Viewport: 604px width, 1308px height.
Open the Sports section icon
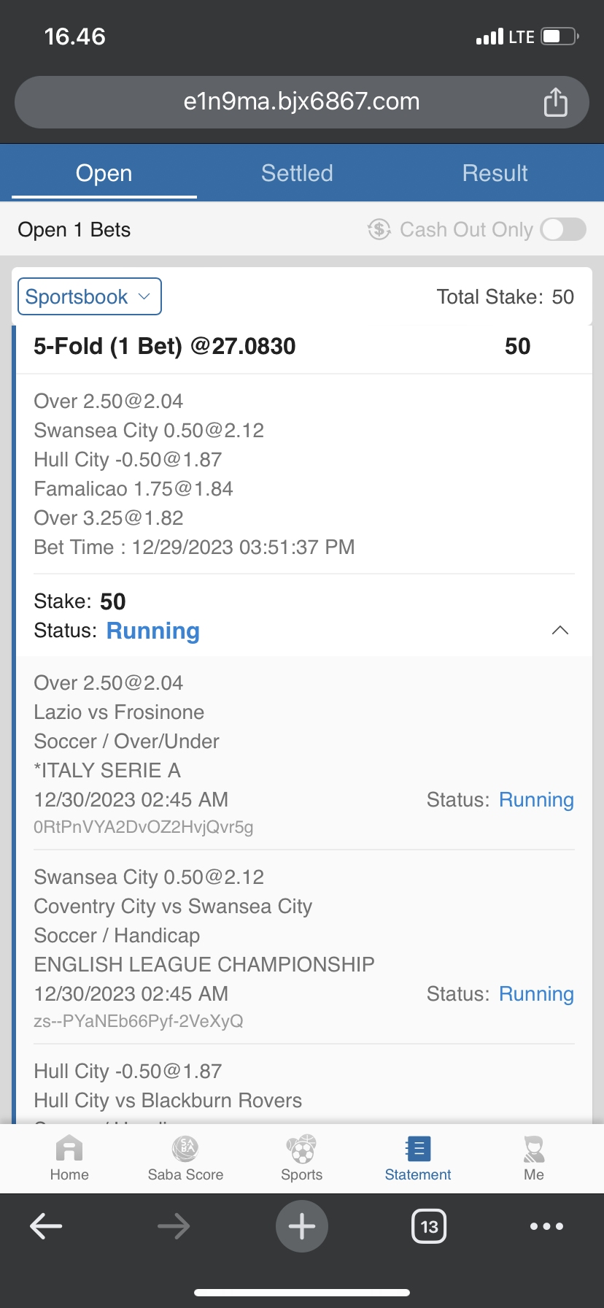point(301,1150)
